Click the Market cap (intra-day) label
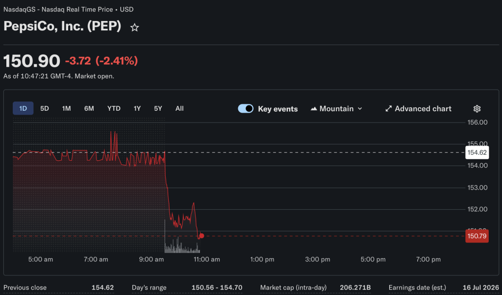The height and width of the screenshot is (295, 502). pos(293,287)
